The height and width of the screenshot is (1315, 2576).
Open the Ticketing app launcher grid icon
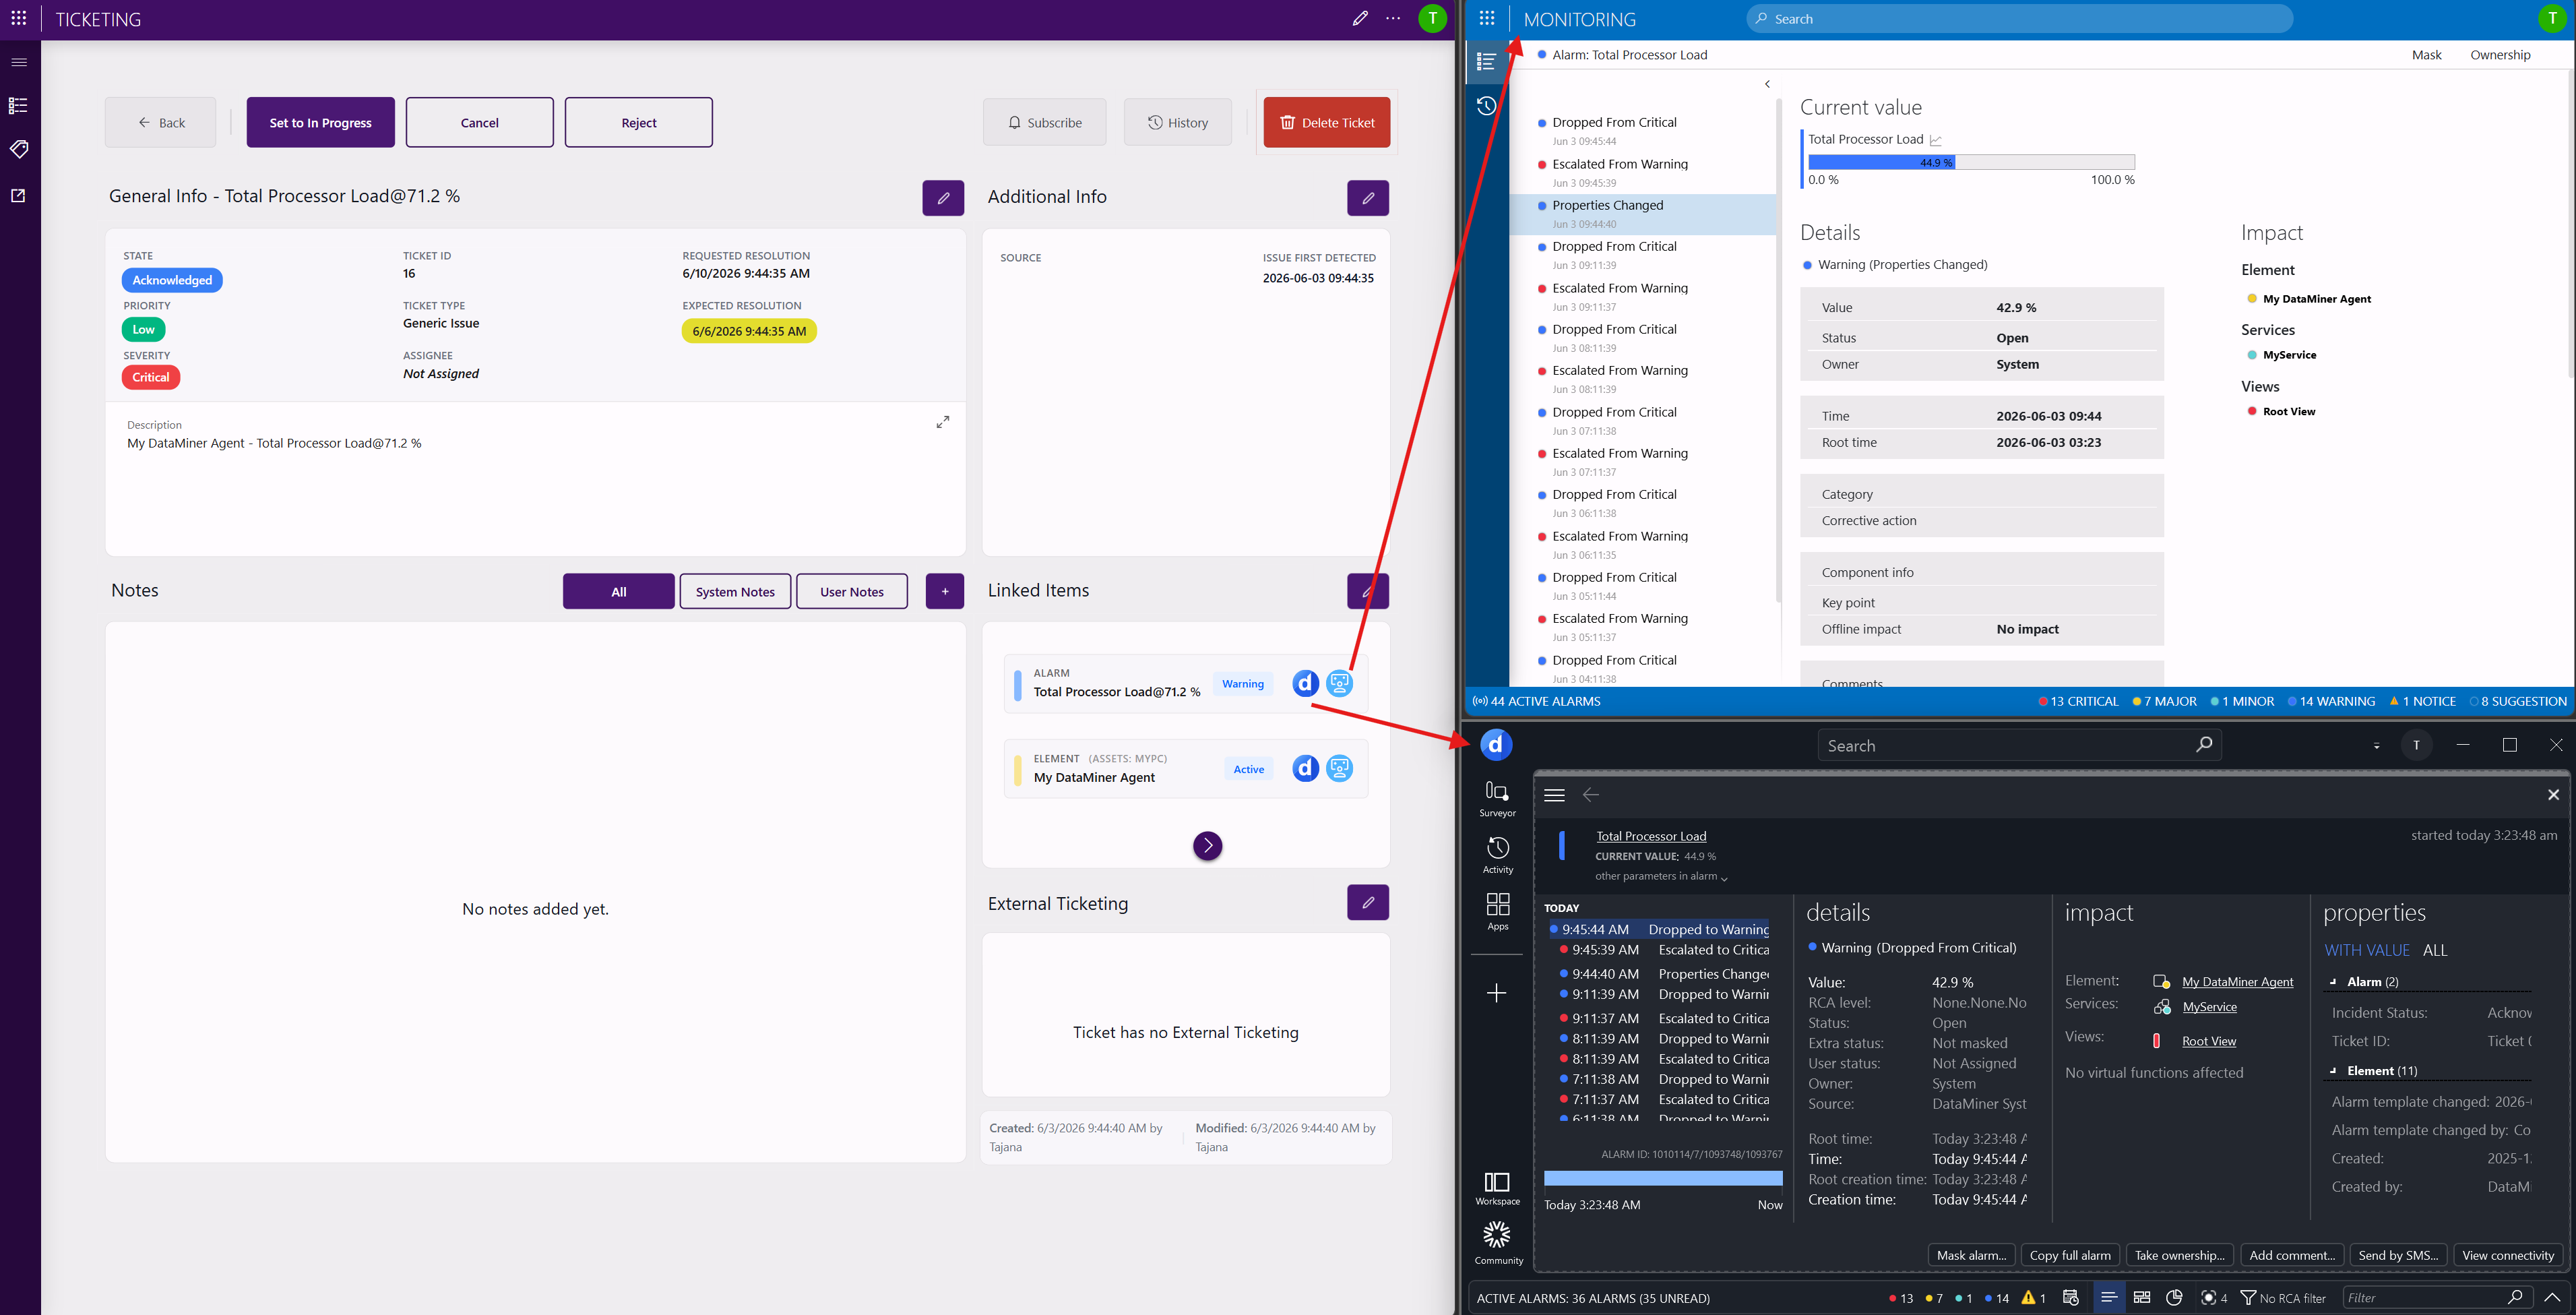(19, 18)
